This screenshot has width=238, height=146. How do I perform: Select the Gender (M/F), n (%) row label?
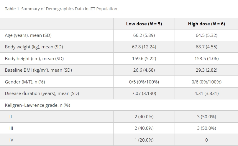pos(25,82)
